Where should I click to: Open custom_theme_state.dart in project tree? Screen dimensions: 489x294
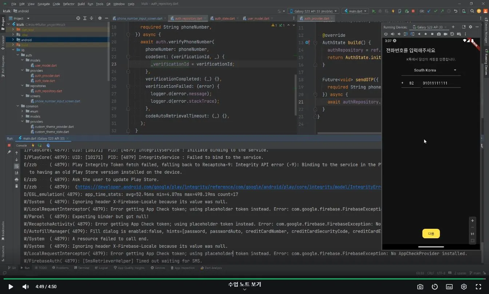point(52,132)
